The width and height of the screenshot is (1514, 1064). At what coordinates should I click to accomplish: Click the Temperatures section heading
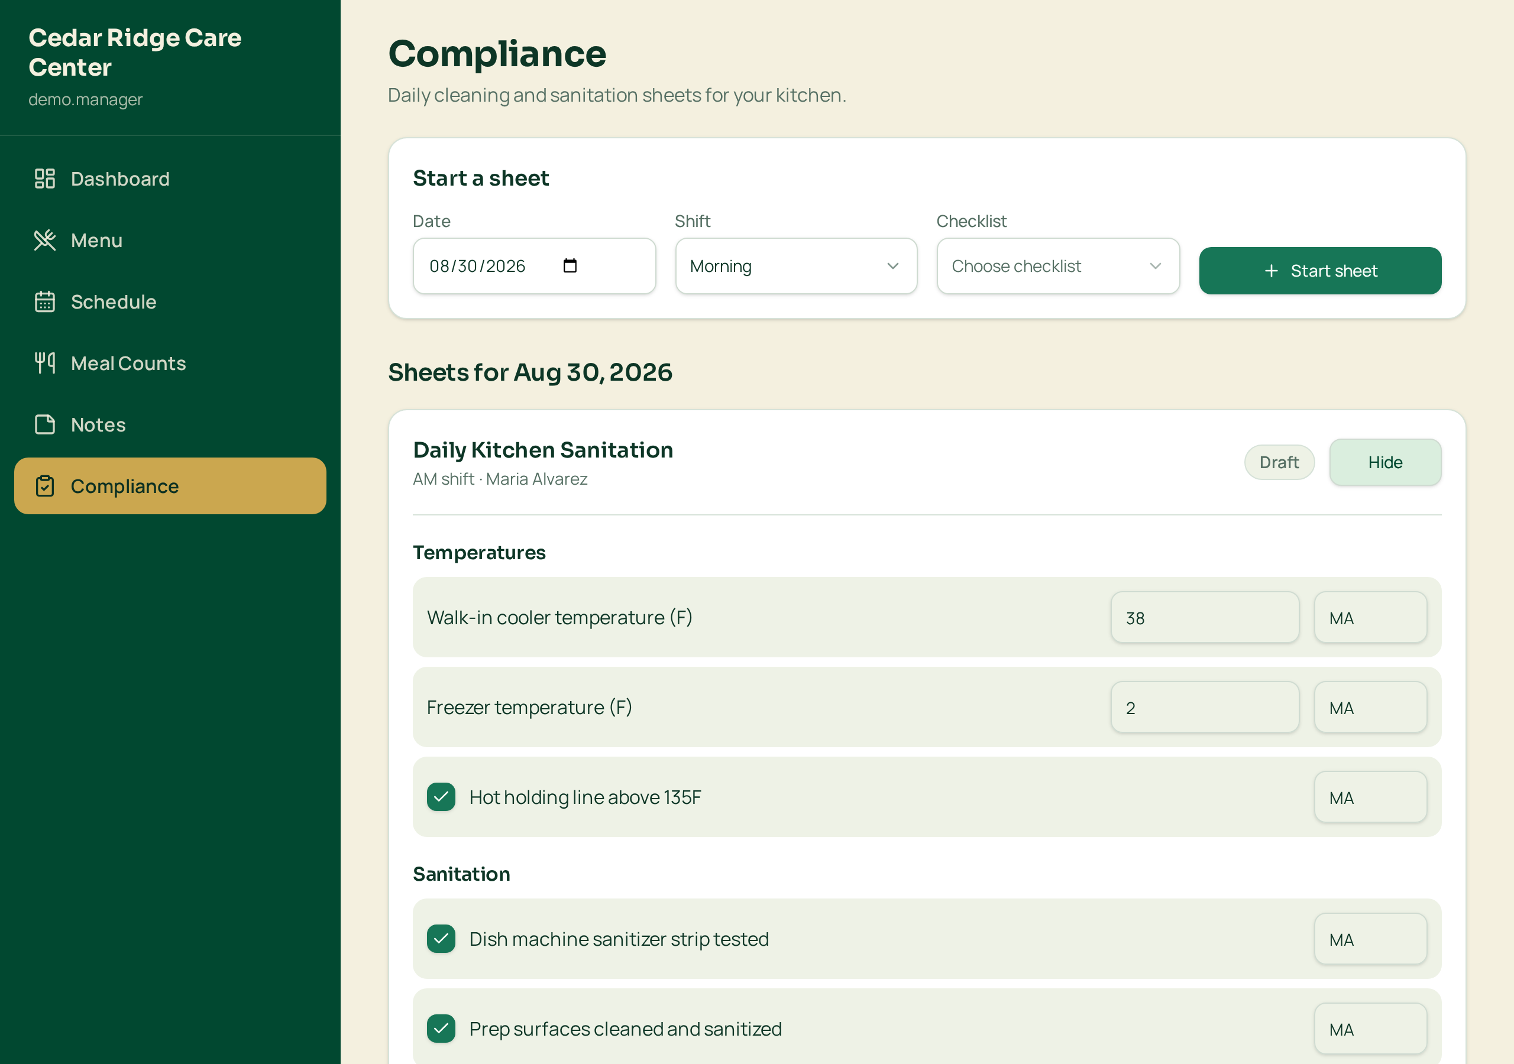pos(478,553)
